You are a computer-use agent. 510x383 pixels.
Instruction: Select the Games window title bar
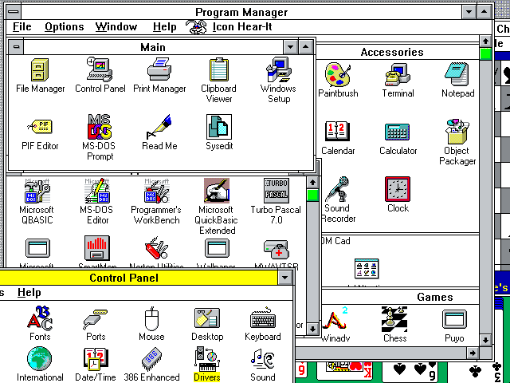[x=400, y=297]
